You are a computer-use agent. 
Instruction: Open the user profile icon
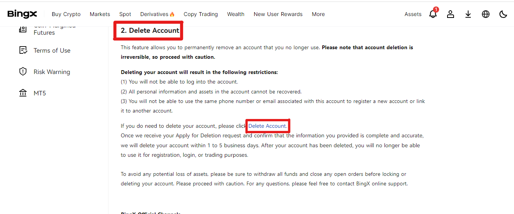pos(451,14)
